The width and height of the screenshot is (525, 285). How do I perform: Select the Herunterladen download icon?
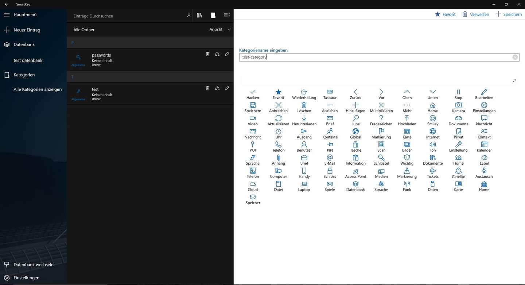(x=304, y=120)
